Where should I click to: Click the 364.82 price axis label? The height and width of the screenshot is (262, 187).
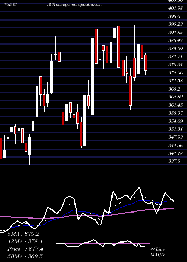(x=175, y=97)
